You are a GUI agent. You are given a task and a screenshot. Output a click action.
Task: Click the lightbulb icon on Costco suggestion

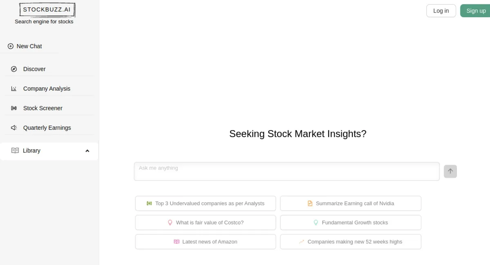coord(170,223)
